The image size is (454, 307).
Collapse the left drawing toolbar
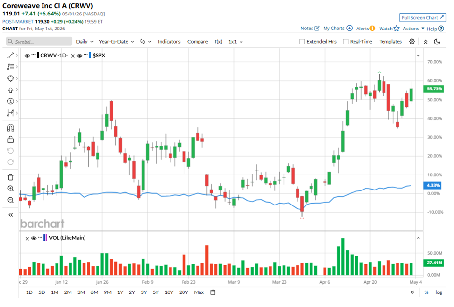click(11, 215)
